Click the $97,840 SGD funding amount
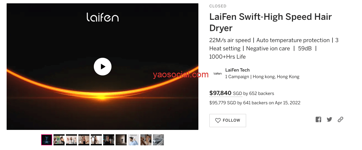The height and width of the screenshot is (150, 362). (226, 93)
